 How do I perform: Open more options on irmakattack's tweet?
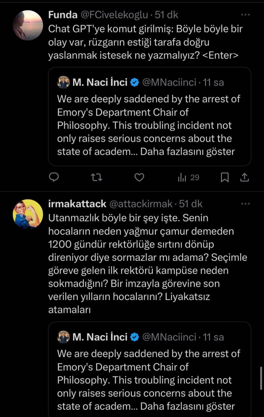pyautogui.click(x=245, y=204)
